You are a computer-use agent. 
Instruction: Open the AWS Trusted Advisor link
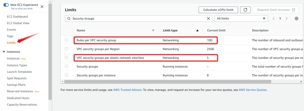(x=127, y=90)
